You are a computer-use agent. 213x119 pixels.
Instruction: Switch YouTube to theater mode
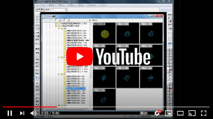[180, 113]
